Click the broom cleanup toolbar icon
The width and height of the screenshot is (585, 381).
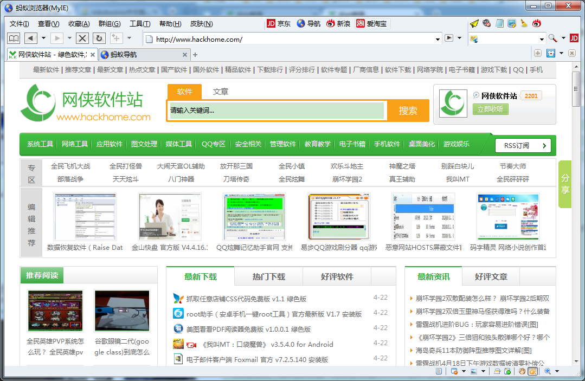524,23
